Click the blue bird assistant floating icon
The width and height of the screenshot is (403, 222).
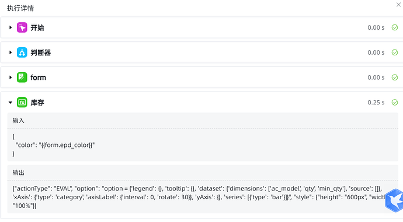click(394, 200)
